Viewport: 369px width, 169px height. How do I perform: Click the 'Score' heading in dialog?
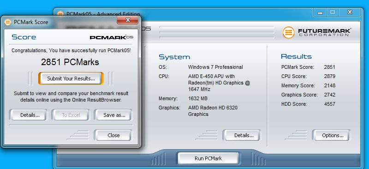24,37
